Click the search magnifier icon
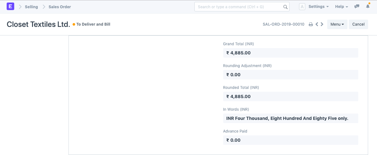This screenshot has width=377, height=155. coord(285,7)
